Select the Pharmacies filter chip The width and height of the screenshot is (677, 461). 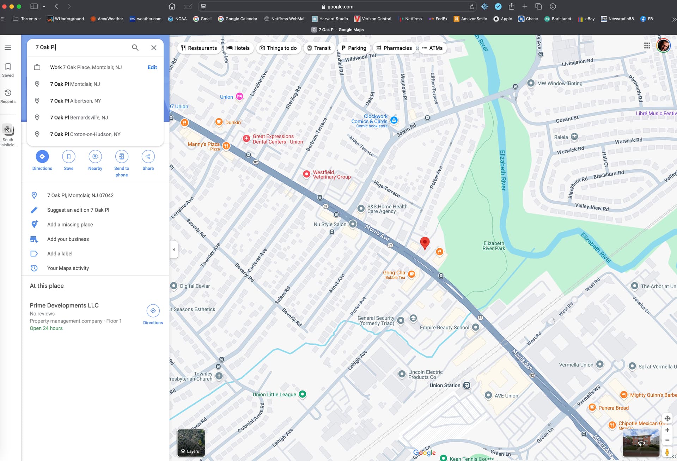pos(394,48)
